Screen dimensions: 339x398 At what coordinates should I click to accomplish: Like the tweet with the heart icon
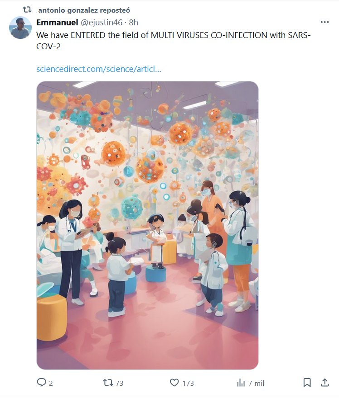tap(174, 383)
